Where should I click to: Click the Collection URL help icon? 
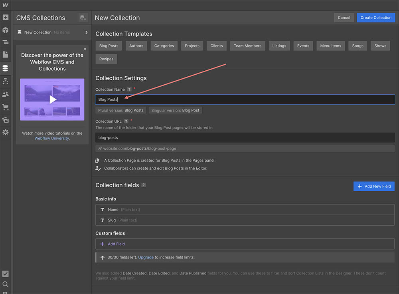pos(126,121)
